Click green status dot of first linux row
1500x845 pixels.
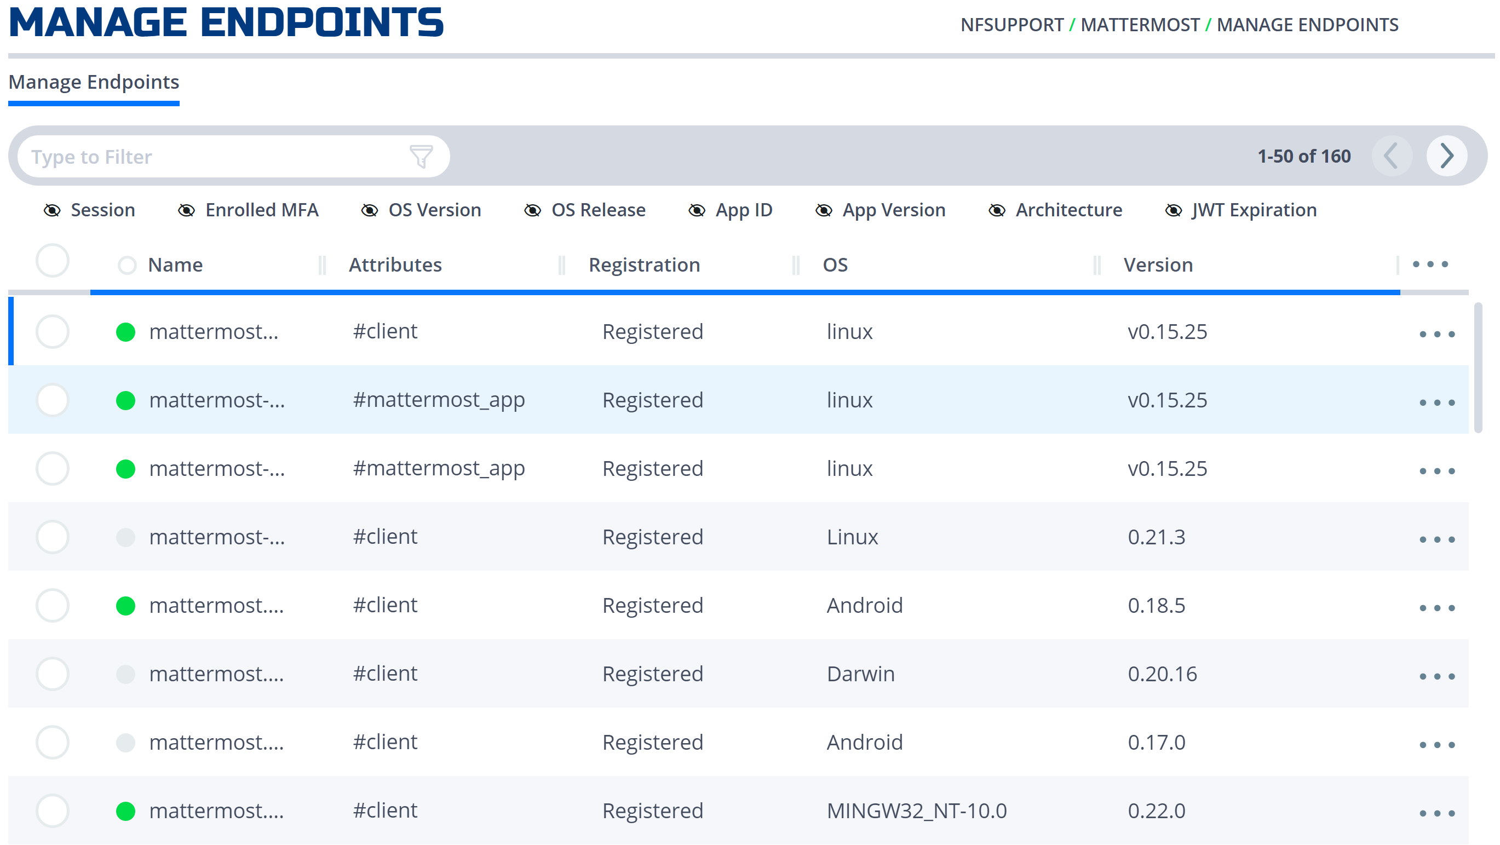(x=125, y=332)
